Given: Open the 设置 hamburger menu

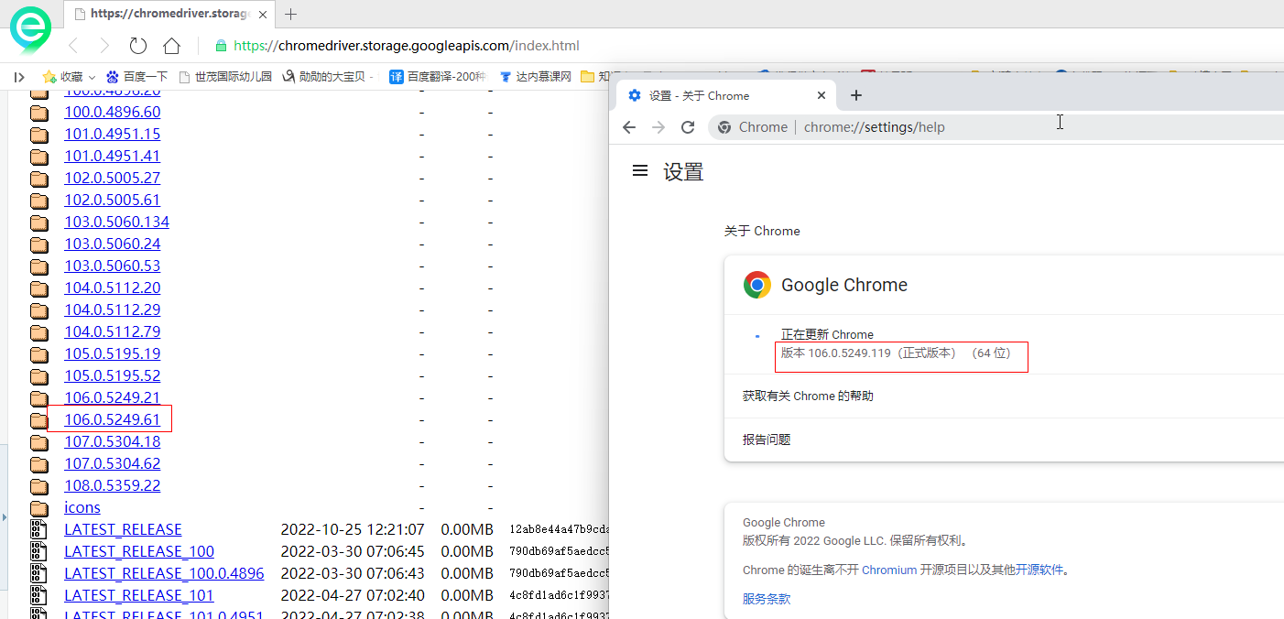Looking at the screenshot, I should tap(640, 171).
